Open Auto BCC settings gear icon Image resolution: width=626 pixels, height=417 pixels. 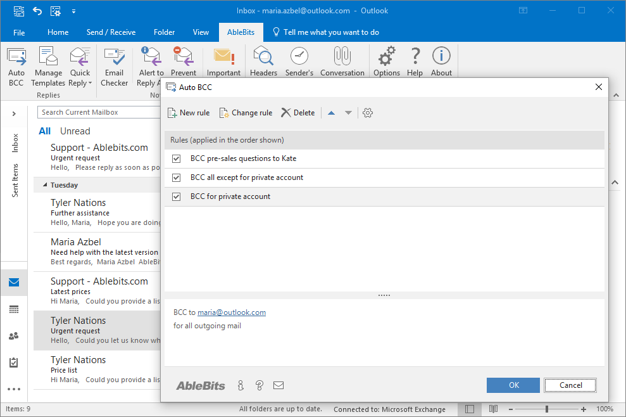[368, 113]
